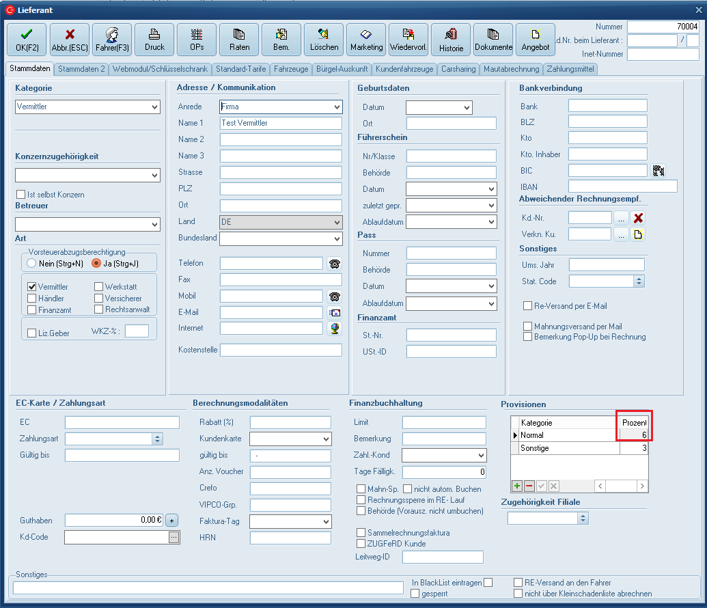Click the green plus in Provisionen table
The image size is (707, 608).
point(517,486)
